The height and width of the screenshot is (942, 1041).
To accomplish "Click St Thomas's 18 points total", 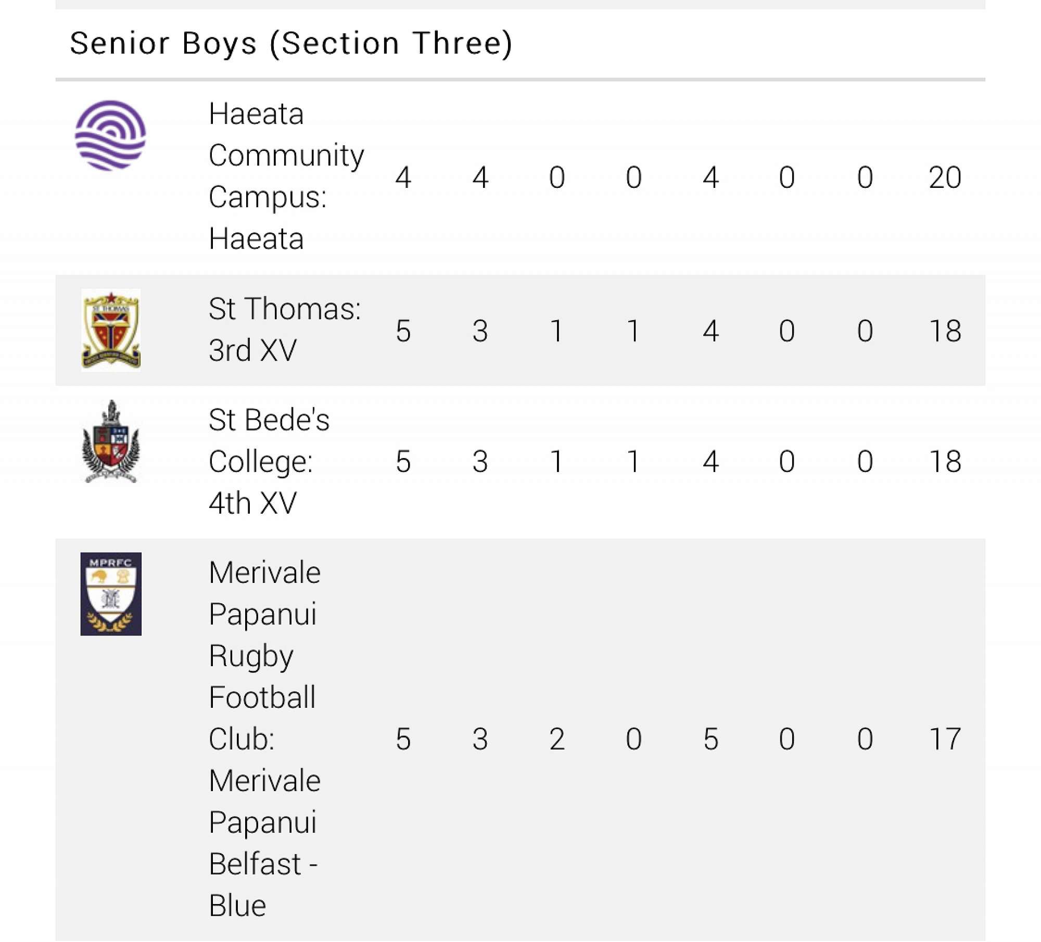I will tap(945, 331).
